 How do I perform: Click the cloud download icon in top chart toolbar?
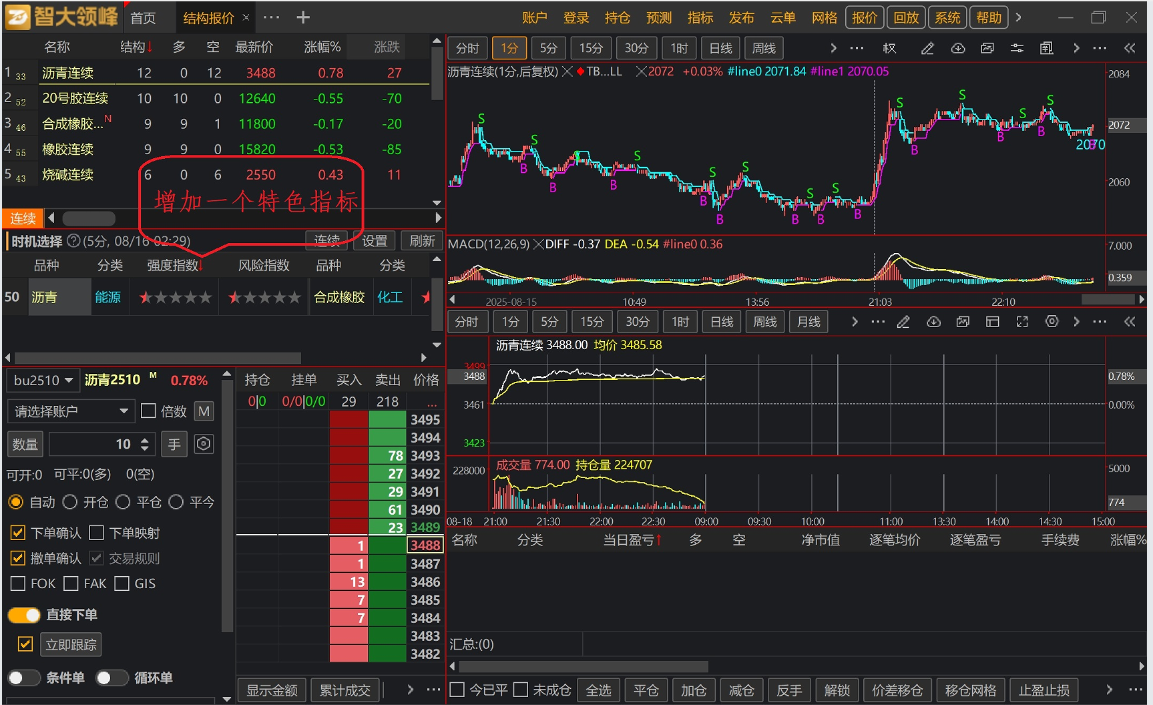point(958,48)
